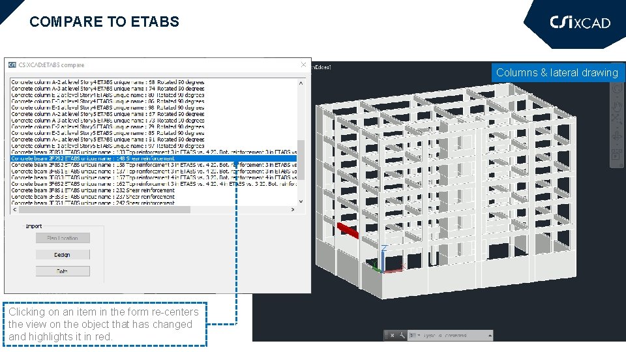Click the horizontal scroll right arrow
Viewport: 626px width, 352px height.
(293, 209)
